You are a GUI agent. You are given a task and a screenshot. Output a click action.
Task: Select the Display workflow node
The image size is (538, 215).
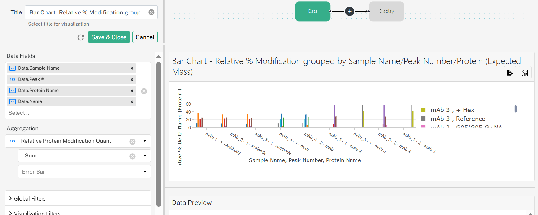point(386,11)
